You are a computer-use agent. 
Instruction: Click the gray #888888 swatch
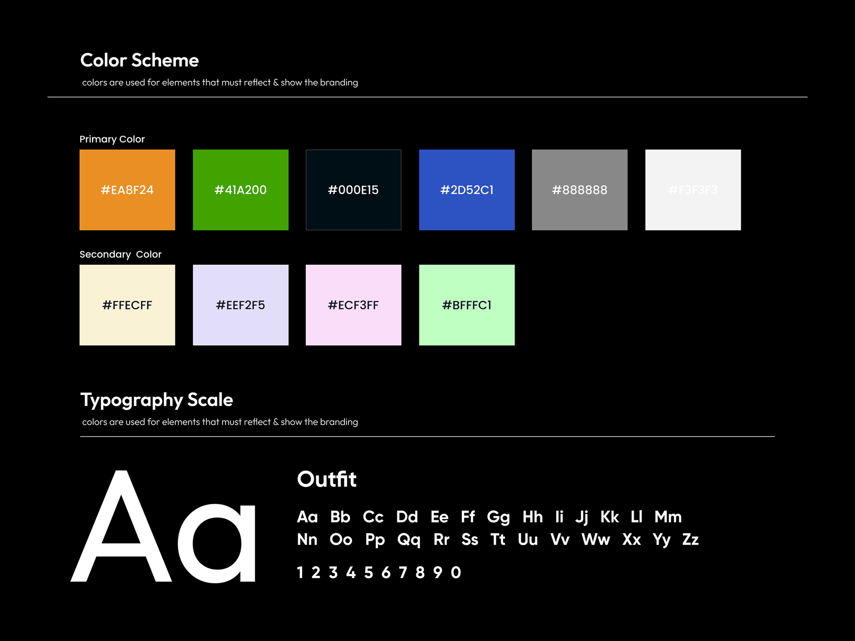click(579, 190)
